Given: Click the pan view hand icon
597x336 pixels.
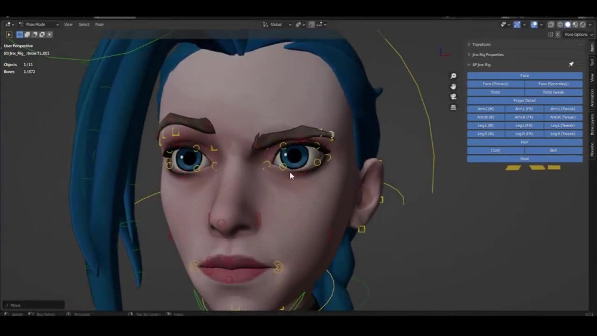Looking at the screenshot, I should pos(453,87).
